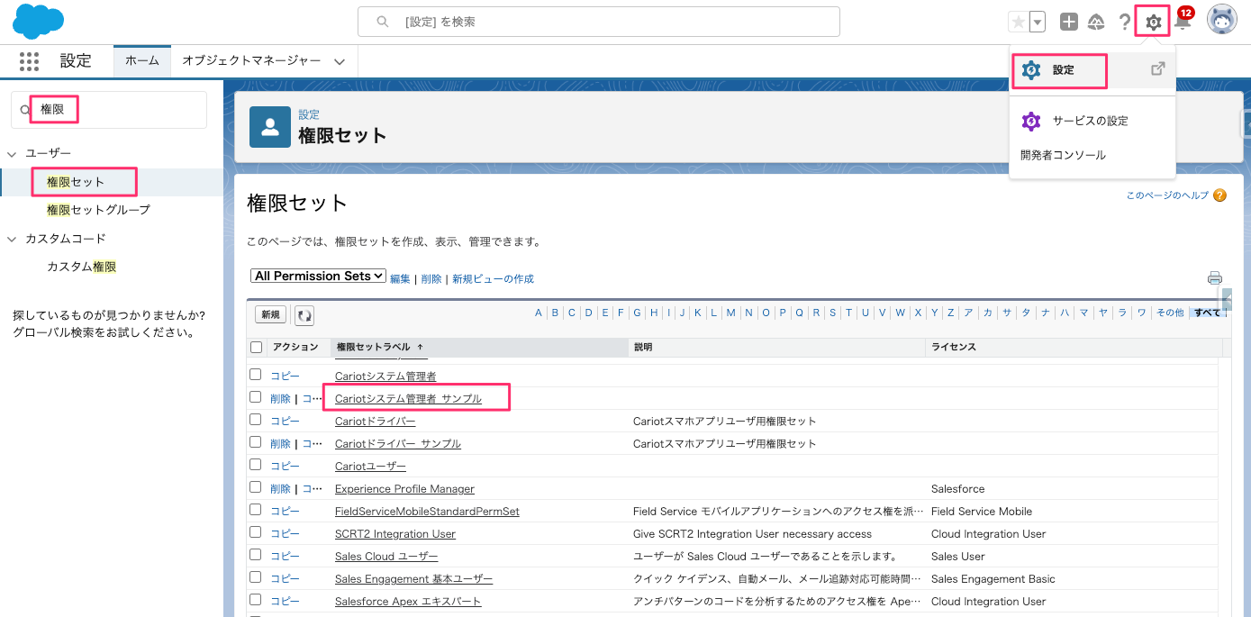Click the printable view printer icon

1215,278
